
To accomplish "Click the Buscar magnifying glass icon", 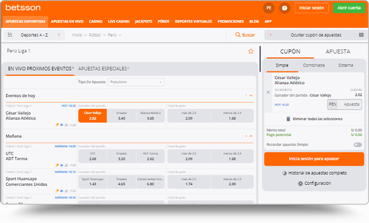I will (238, 35).
